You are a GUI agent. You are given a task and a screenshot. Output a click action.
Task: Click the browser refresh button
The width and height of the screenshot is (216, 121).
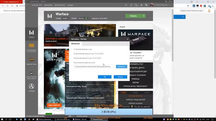coord(12,6)
